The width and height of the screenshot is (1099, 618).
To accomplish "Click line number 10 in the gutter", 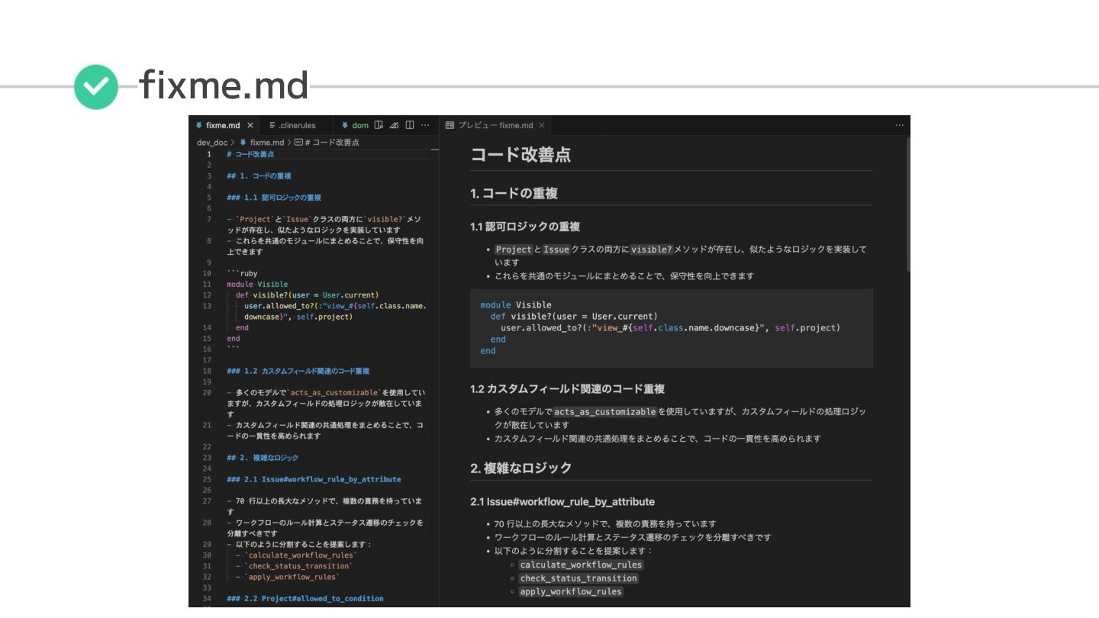I will pyautogui.click(x=207, y=273).
